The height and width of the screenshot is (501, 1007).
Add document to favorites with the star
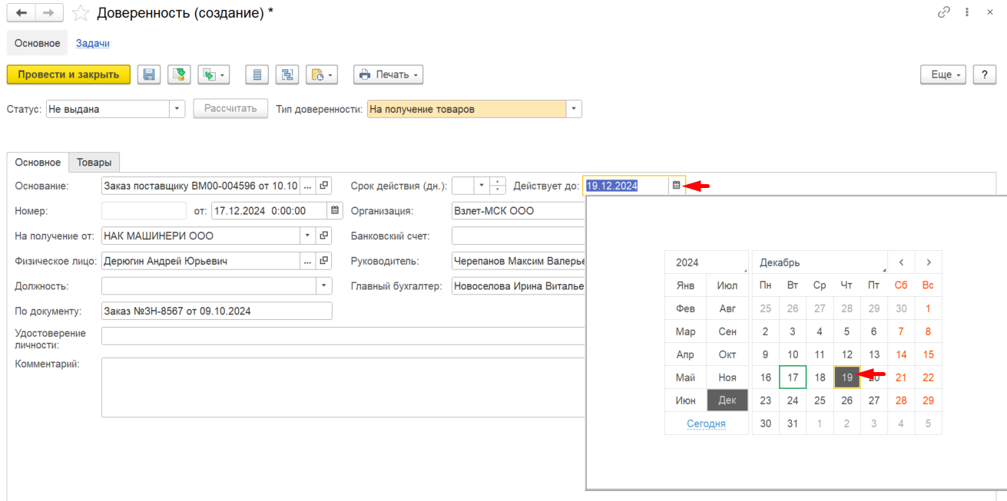tap(79, 13)
